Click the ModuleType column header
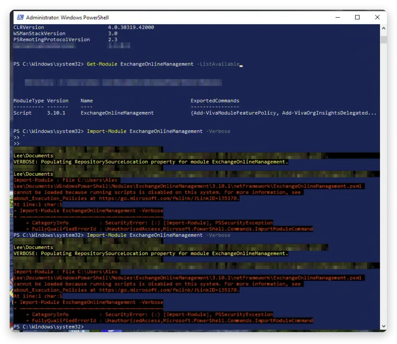The image size is (397, 344). [29, 101]
